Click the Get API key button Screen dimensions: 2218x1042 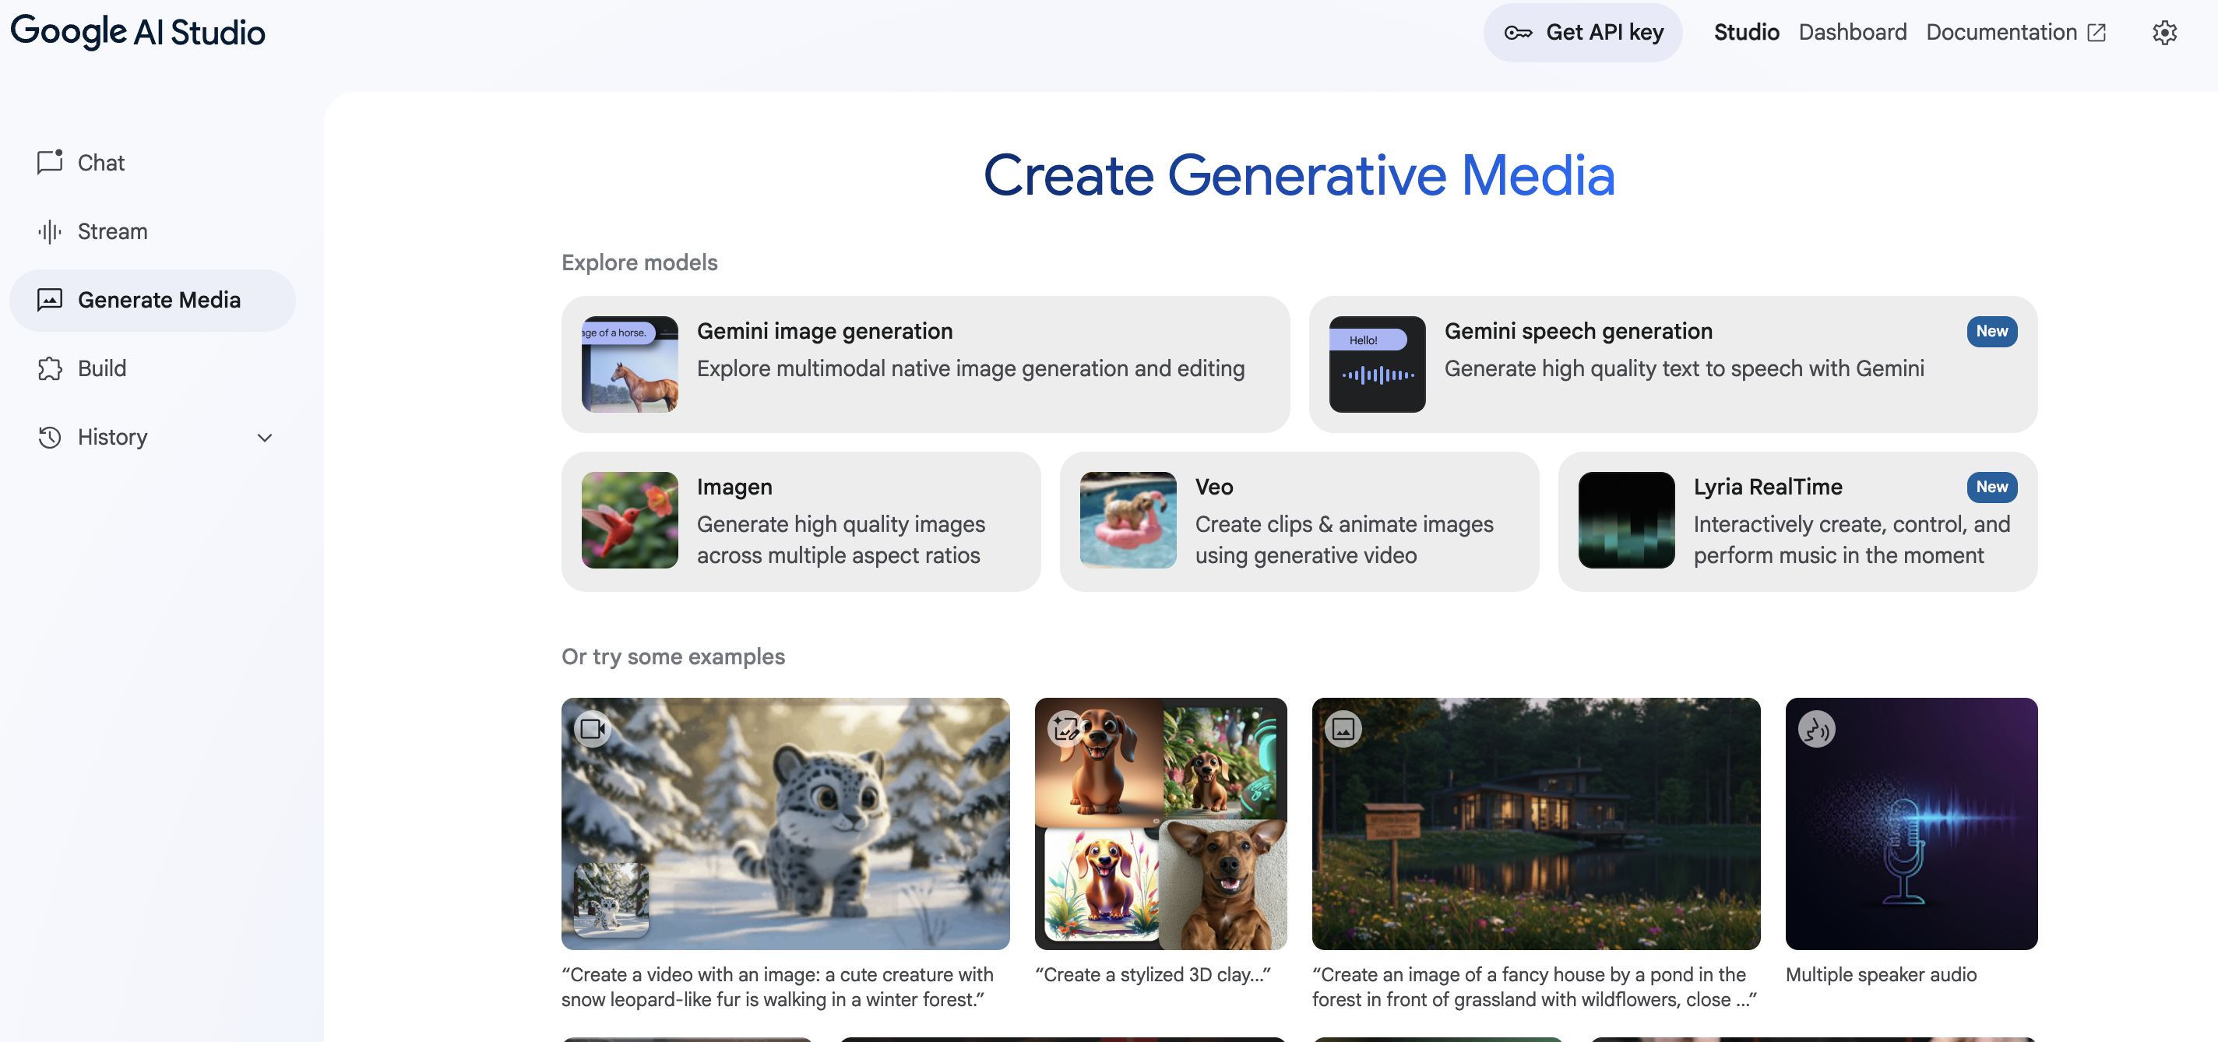pos(1583,33)
